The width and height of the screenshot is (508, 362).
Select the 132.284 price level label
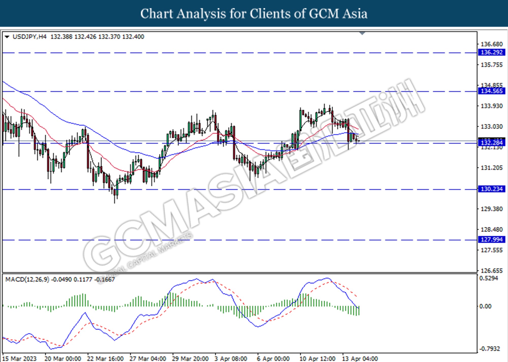point(491,142)
